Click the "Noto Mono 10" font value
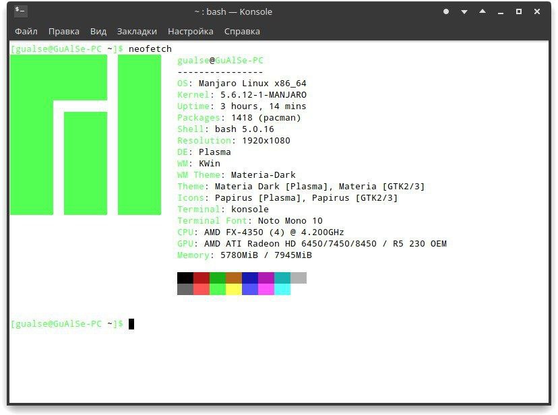The image size is (558, 415). [290, 221]
